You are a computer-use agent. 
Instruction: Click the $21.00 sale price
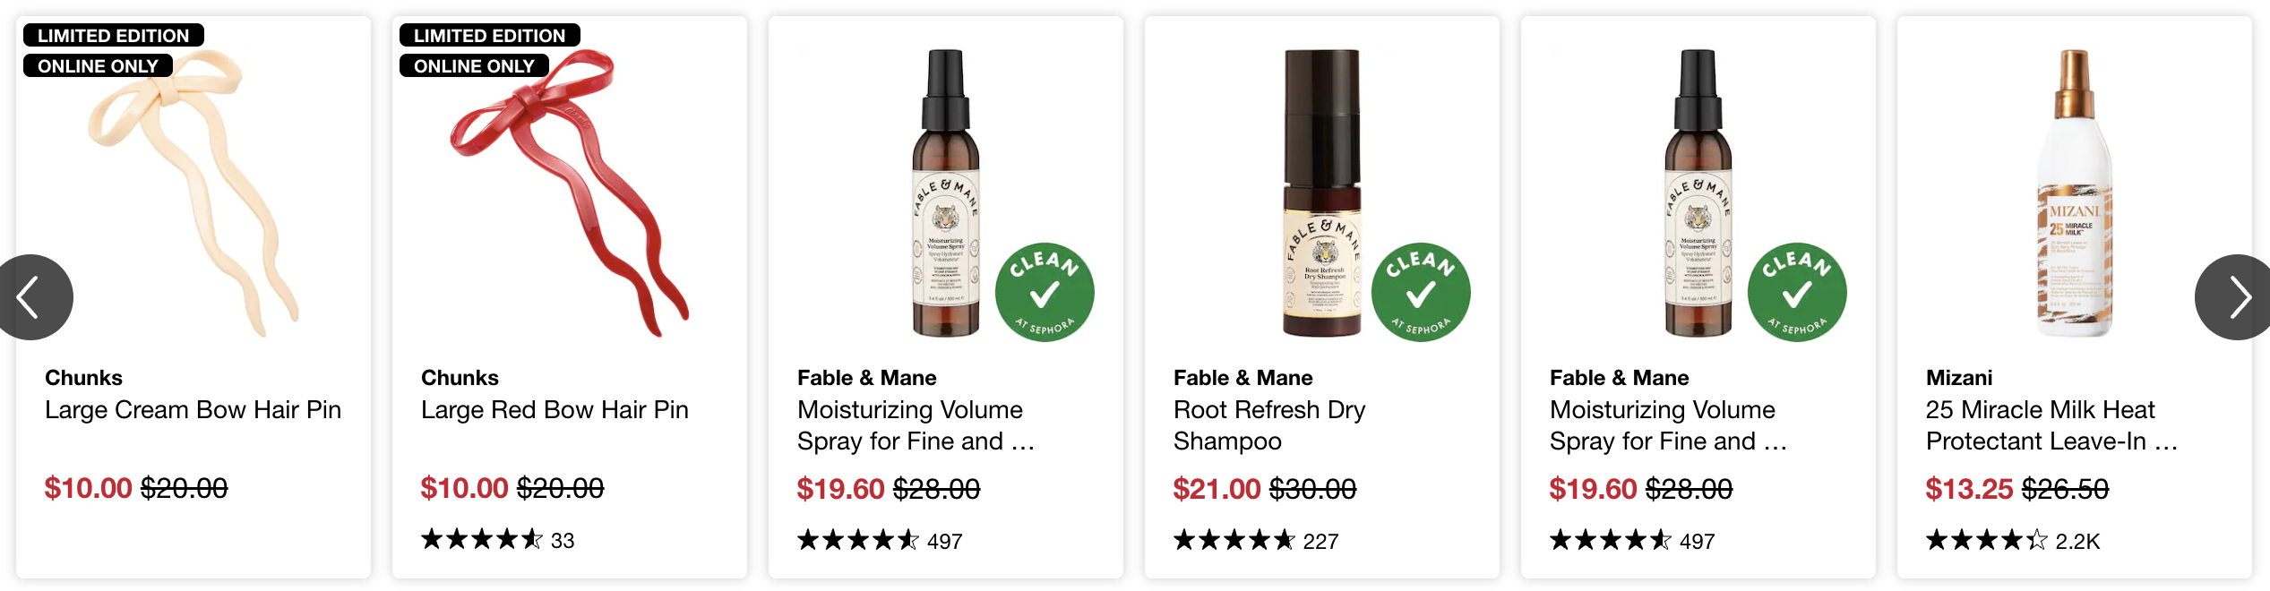pos(1217,489)
